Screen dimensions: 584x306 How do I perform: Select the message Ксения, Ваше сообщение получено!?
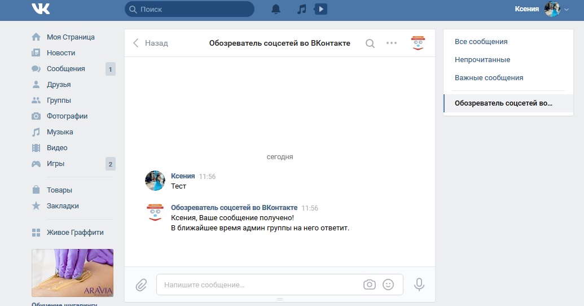tap(232, 218)
